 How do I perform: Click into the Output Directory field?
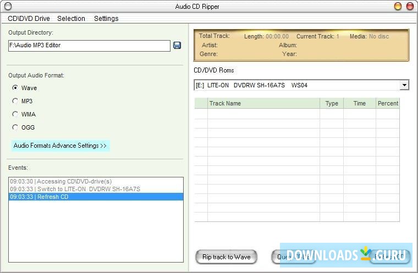click(89, 46)
